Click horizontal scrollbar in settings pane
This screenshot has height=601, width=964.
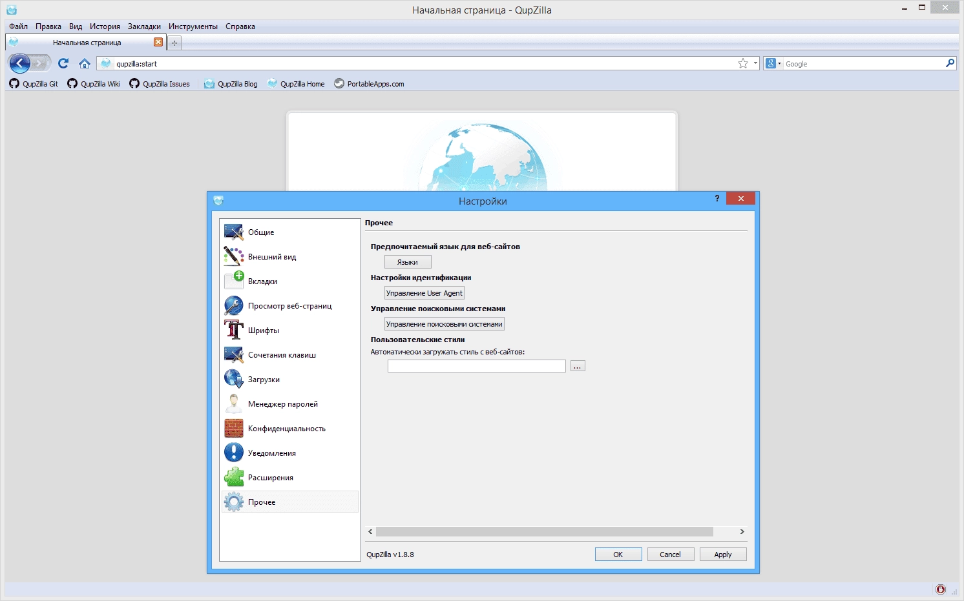[544, 532]
